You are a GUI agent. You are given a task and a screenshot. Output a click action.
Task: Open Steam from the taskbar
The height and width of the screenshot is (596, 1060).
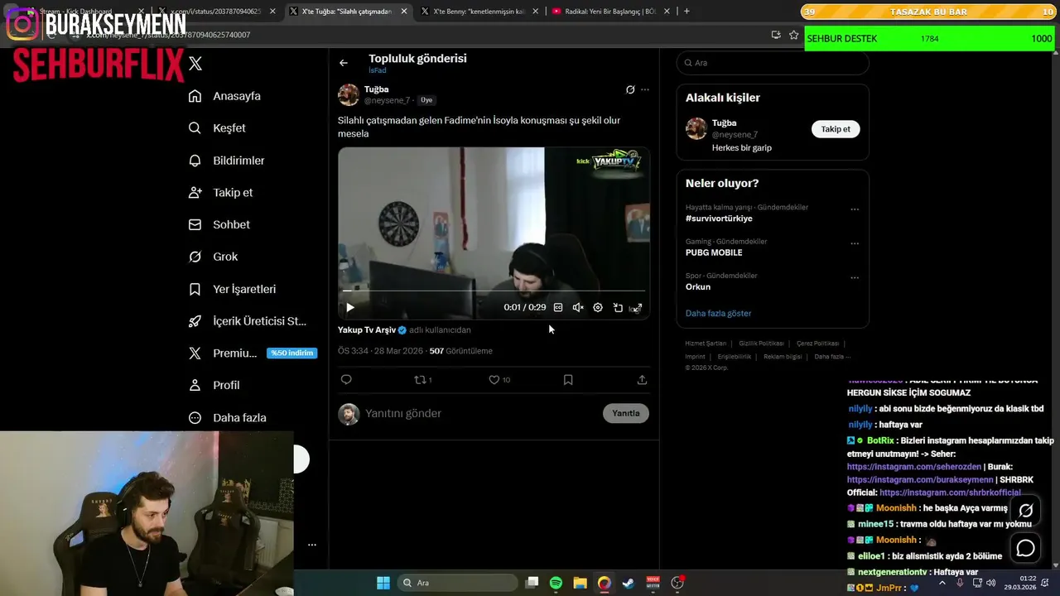pyautogui.click(x=629, y=583)
